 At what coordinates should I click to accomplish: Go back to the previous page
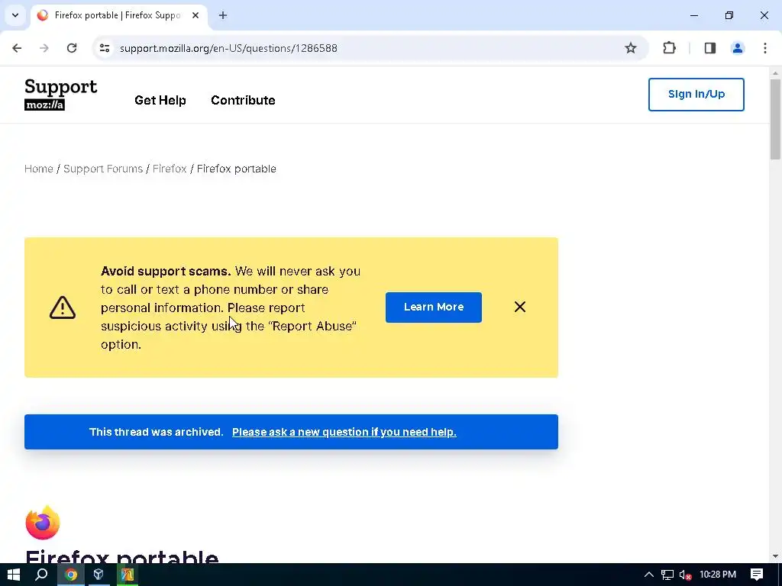17,48
